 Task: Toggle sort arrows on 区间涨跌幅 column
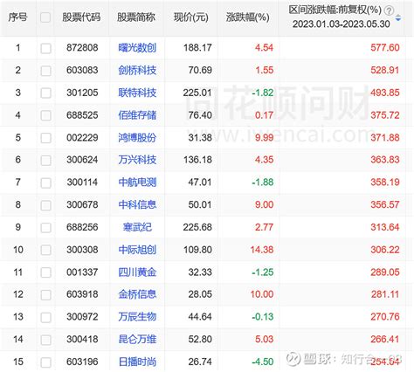coord(398,18)
